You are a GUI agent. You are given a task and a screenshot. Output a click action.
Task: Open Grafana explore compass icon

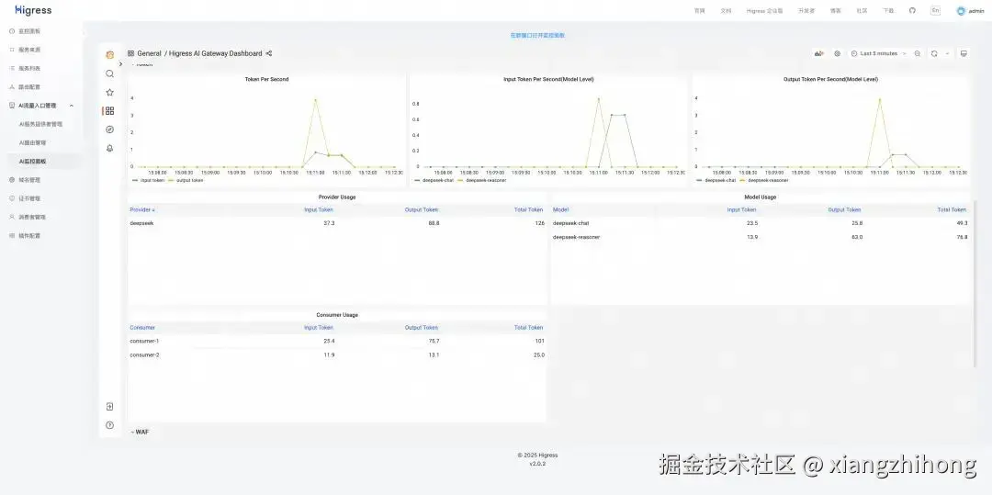[109, 129]
